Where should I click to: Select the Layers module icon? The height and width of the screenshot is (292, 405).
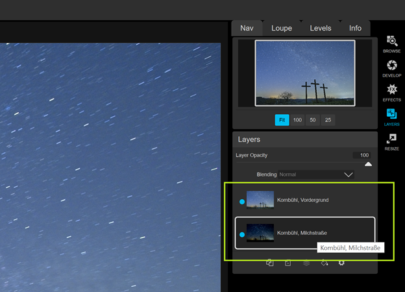point(391,116)
